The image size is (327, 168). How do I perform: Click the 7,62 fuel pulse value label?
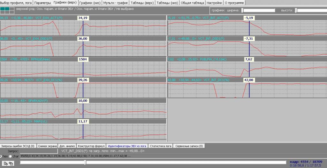click(249, 59)
